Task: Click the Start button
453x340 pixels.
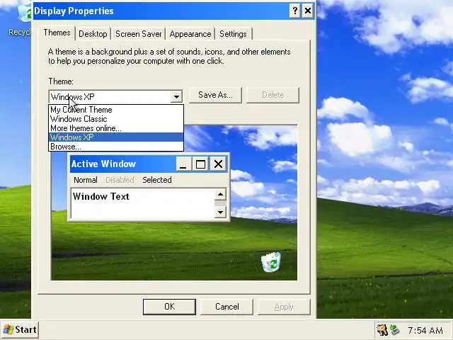Action: click(x=20, y=329)
